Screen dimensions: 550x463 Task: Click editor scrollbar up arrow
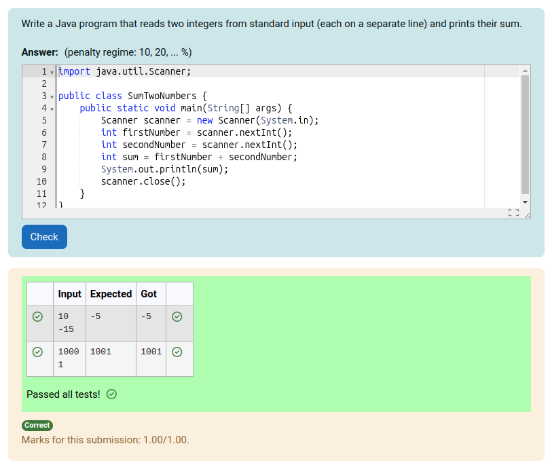525,71
